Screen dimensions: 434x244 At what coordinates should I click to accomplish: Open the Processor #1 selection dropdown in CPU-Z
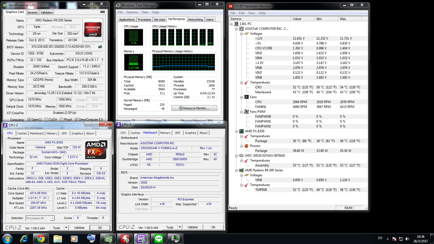click(x=52, y=218)
